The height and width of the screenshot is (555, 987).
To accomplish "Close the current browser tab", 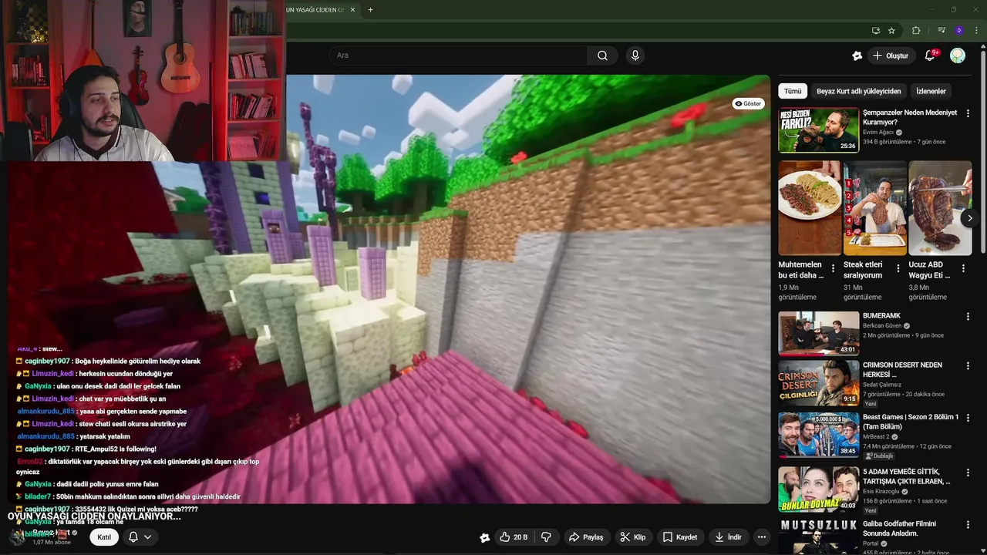I will coord(352,10).
